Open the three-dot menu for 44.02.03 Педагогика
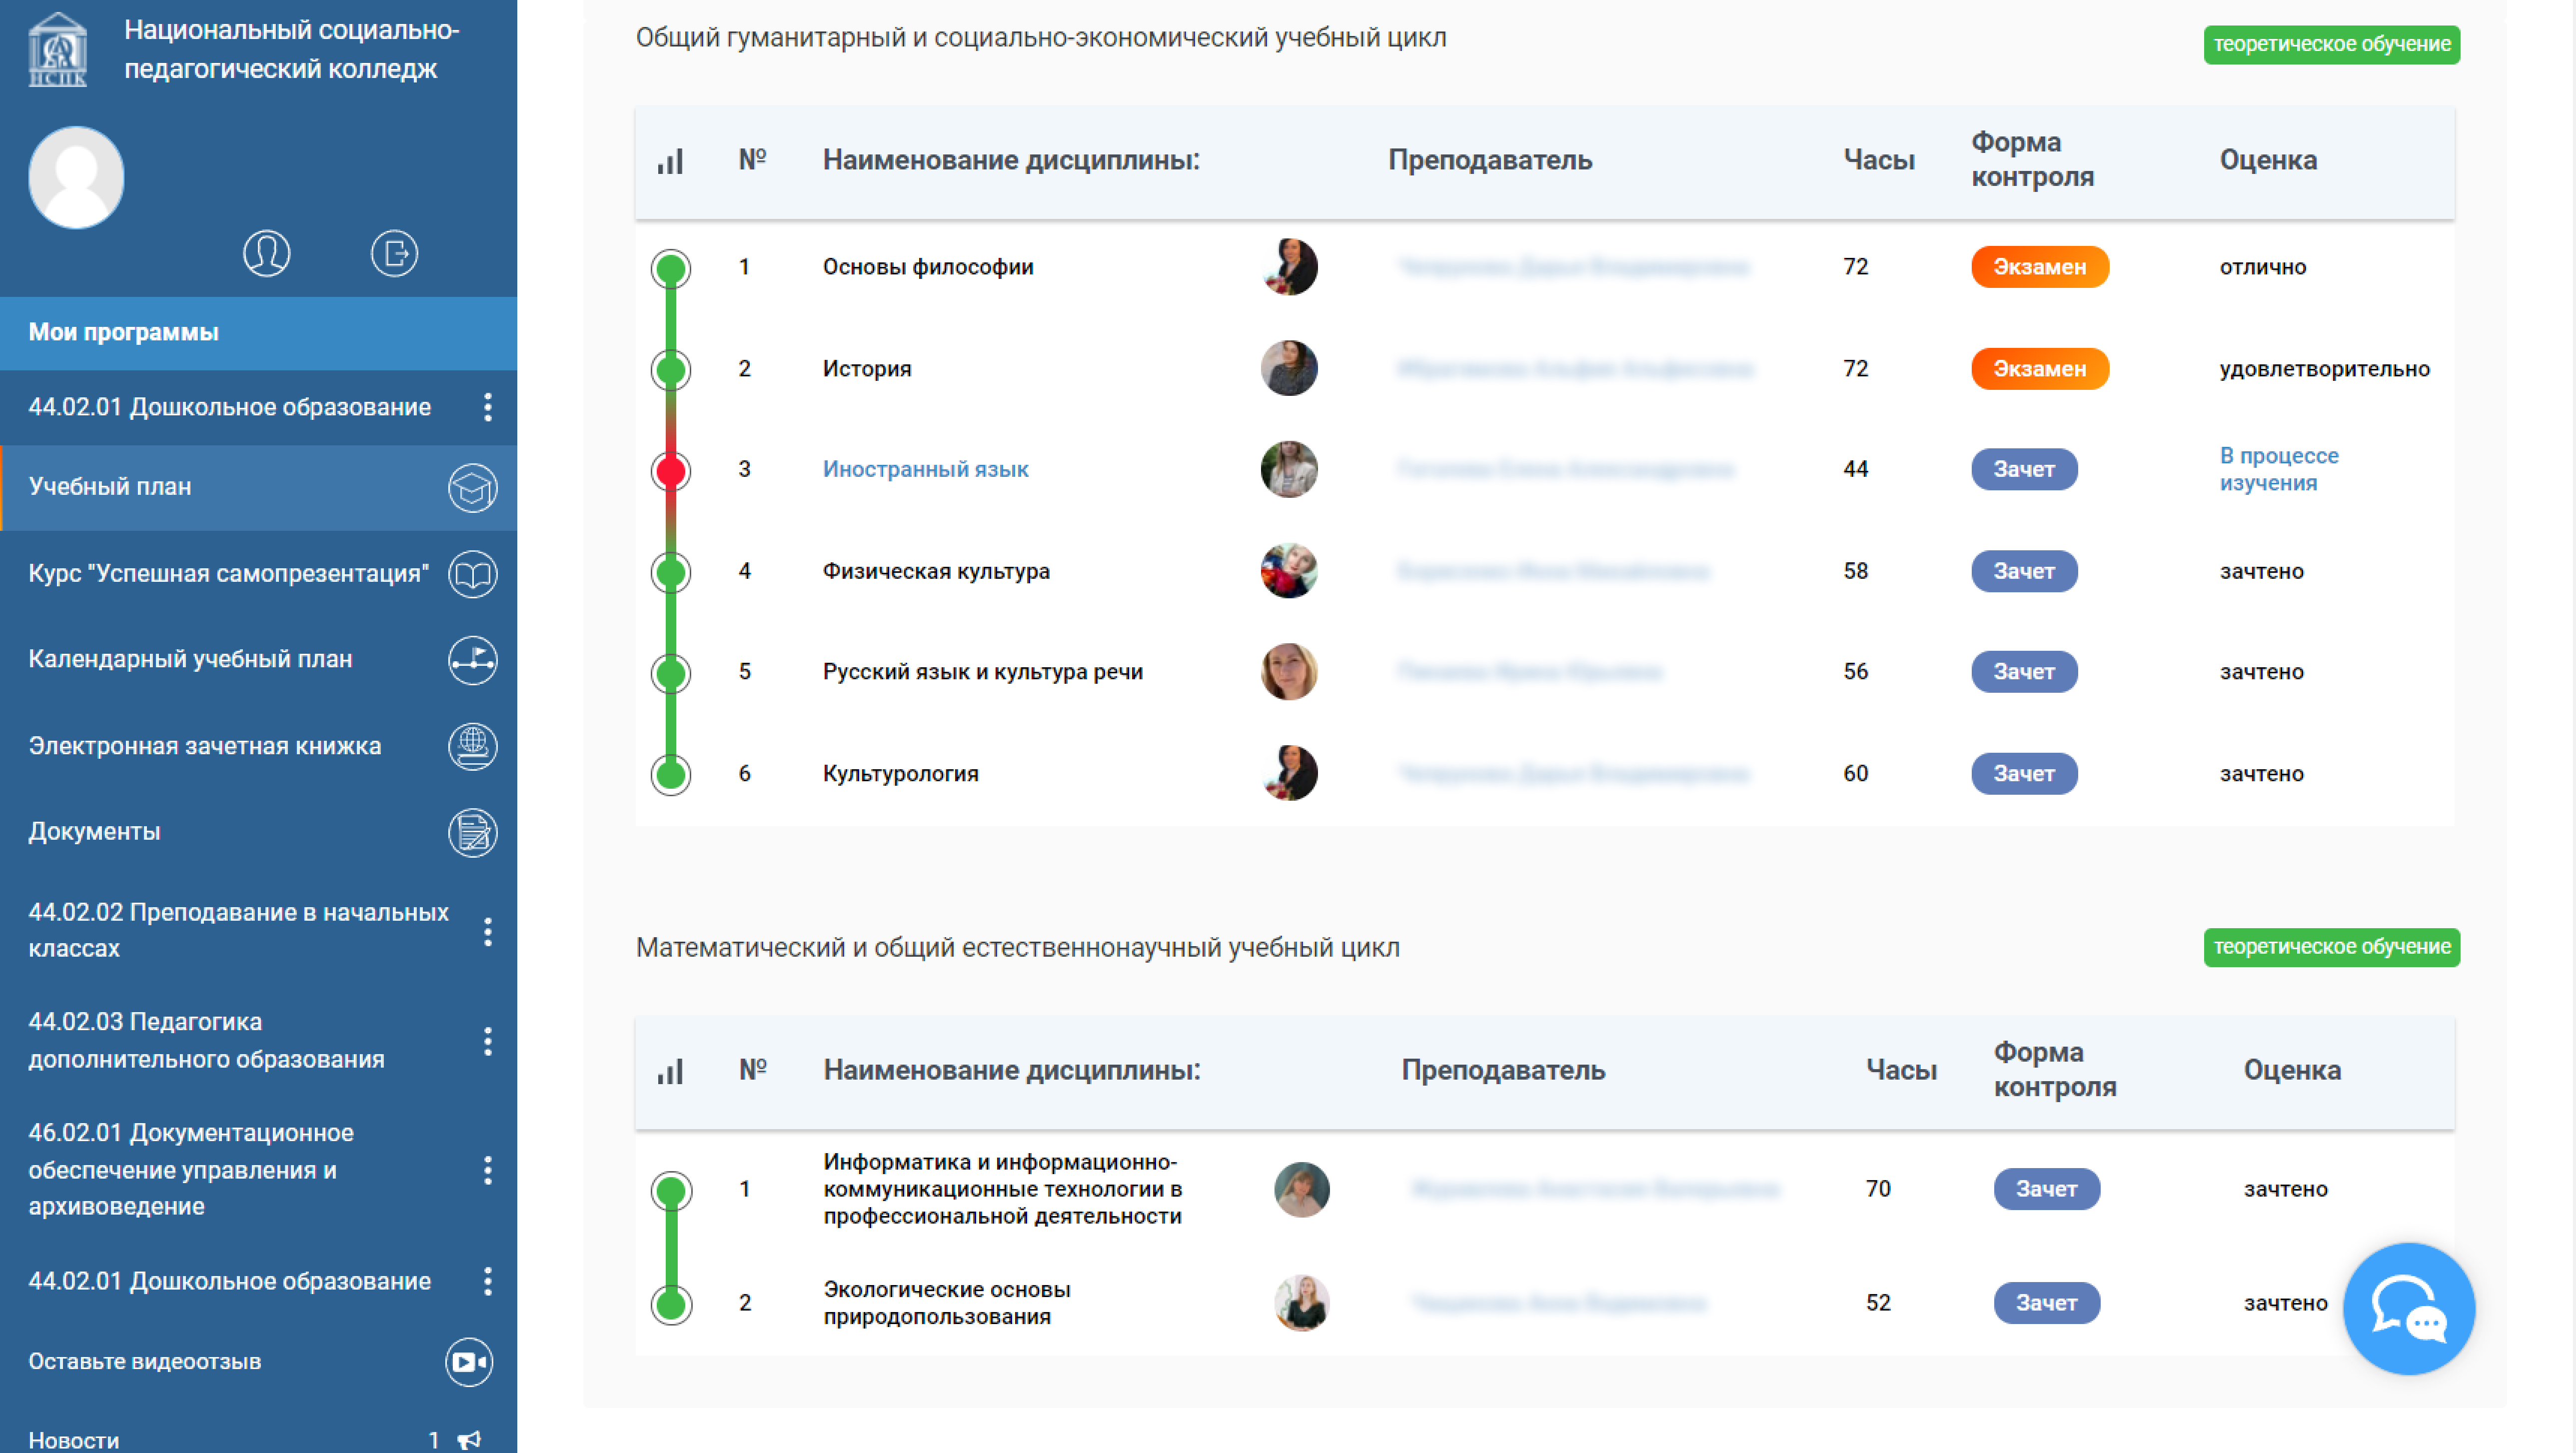Screen dimensions: 2576x1453 tap(488, 1041)
